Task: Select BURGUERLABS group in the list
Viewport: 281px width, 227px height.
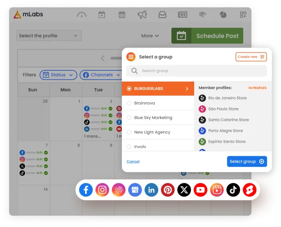Action: pyautogui.click(x=158, y=89)
